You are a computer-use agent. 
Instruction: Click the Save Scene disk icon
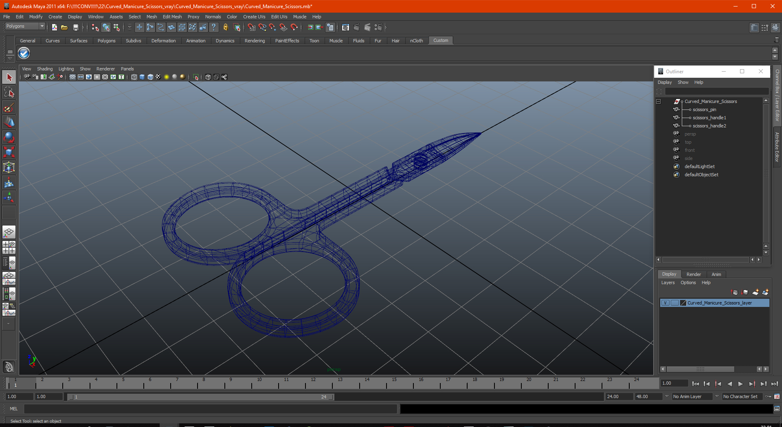point(75,27)
